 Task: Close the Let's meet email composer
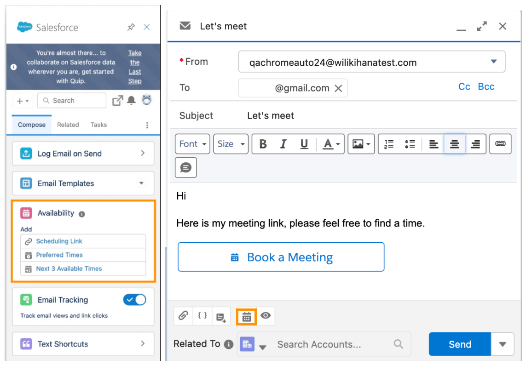[503, 27]
